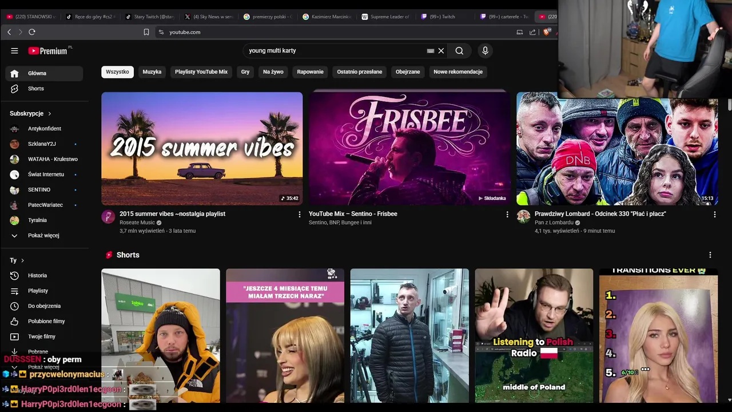
Task: Open Historia
Action: (x=44, y=276)
